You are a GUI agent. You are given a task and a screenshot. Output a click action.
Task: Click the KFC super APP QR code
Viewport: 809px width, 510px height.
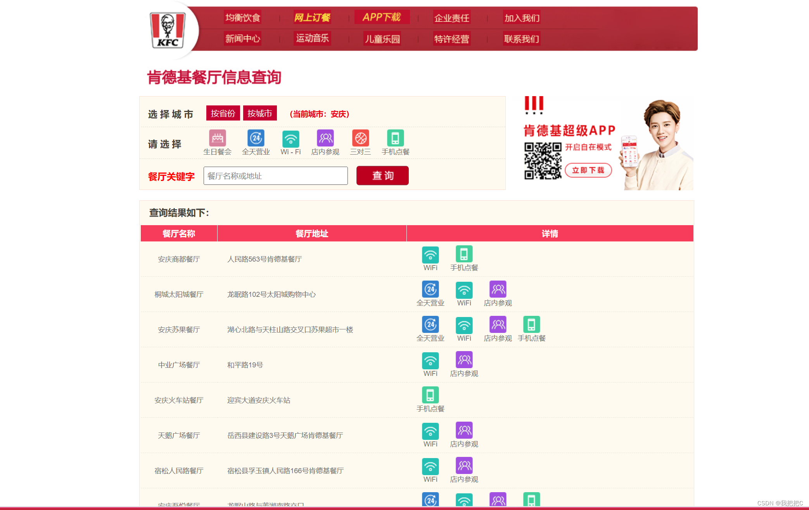[x=543, y=161]
